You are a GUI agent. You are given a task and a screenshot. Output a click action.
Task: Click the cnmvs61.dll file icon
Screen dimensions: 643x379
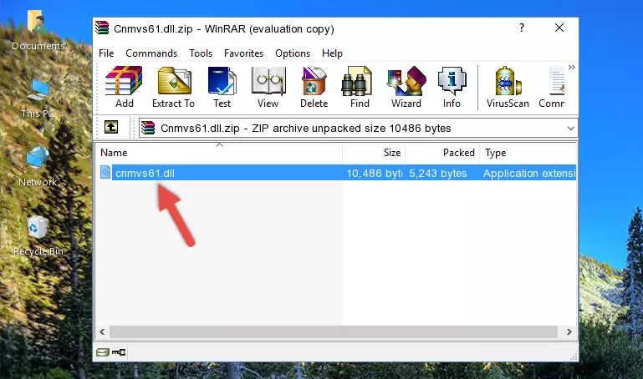[105, 172]
